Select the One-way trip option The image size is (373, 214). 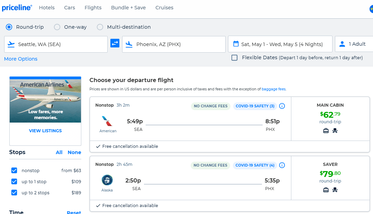pyautogui.click(x=57, y=27)
